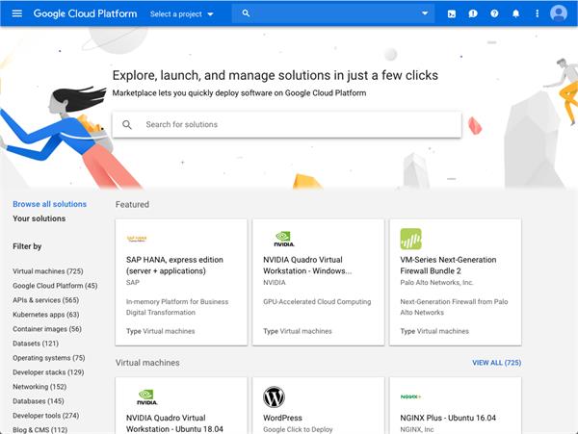Open the help question mark icon
The height and width of the screenshot is (434, 578).
pyautogui.click(x=494, y=13)
